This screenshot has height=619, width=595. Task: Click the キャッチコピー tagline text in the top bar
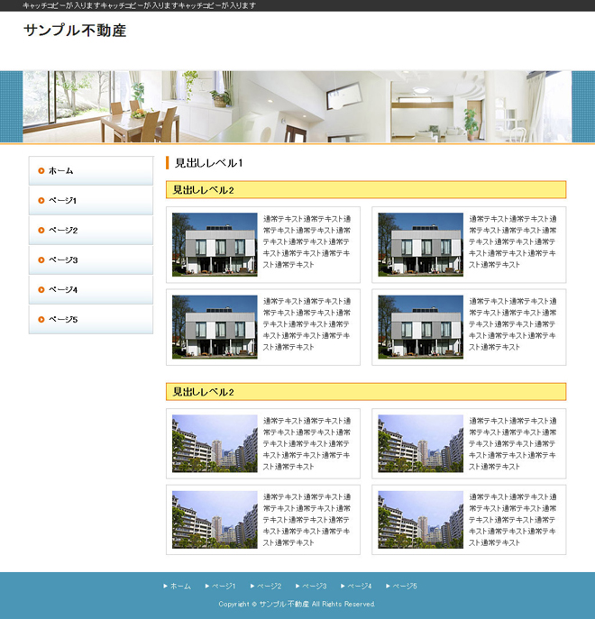tap(139, 5)
